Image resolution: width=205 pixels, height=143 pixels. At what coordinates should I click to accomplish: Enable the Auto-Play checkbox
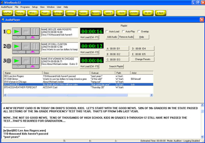[x=123, y=32]
